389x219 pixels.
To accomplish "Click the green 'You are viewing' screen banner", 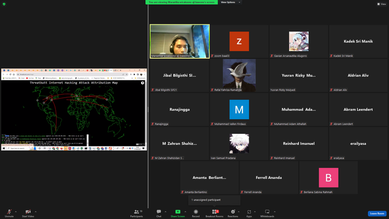I will (x=182, y=2).
